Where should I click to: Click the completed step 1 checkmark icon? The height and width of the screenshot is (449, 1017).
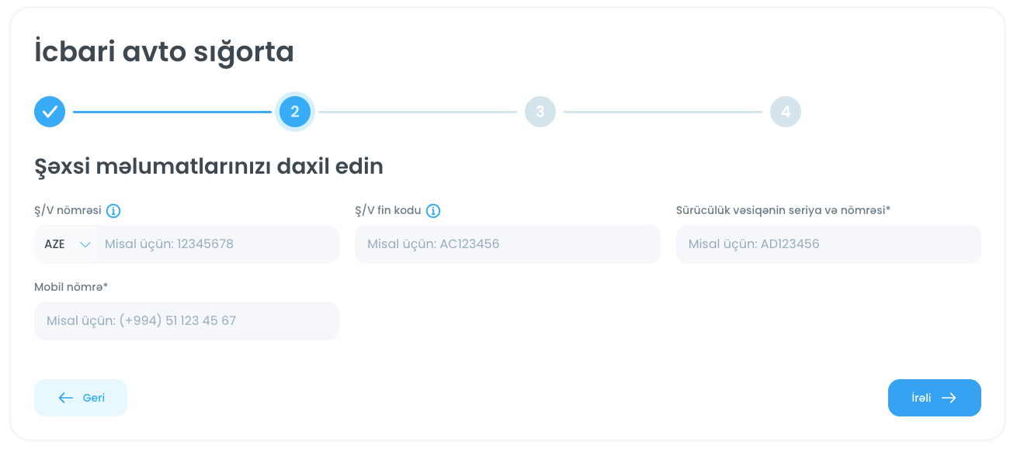(x=50, y=112)
